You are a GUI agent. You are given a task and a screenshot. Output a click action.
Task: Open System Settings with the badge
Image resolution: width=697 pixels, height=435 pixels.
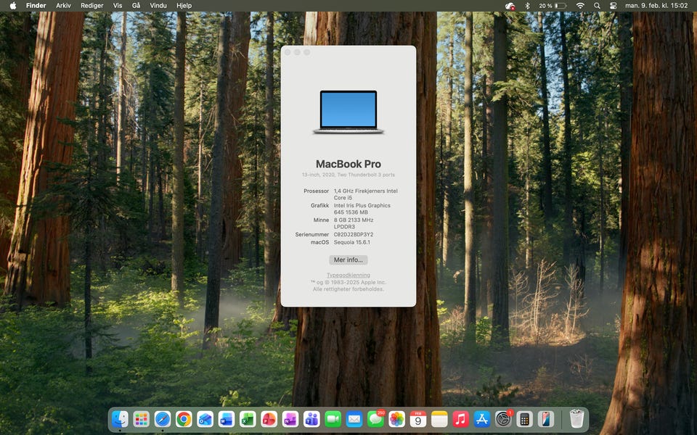503,418
